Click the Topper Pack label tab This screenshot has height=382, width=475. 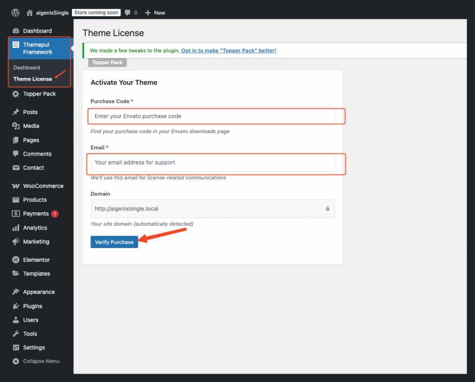[107, 63]
